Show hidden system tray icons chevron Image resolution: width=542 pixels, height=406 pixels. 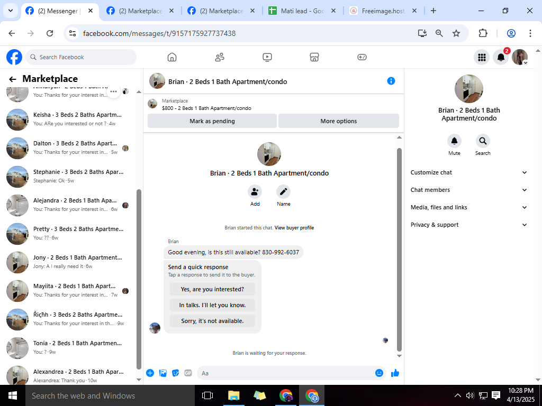tap(457, 395)
